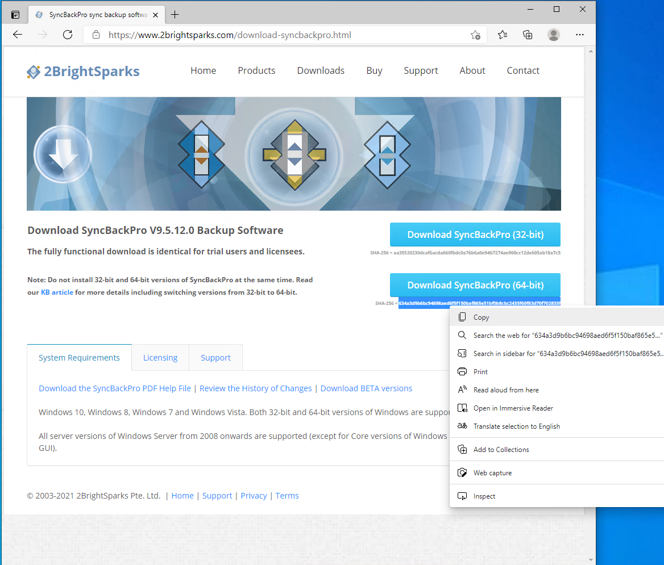Download the SyncBackPro PDF Help File
This screenshot has width=664, height=565.
coord(115,388)
